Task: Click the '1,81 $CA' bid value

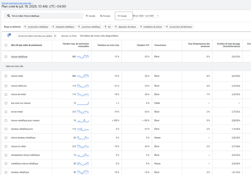Action: click(236, 172)
